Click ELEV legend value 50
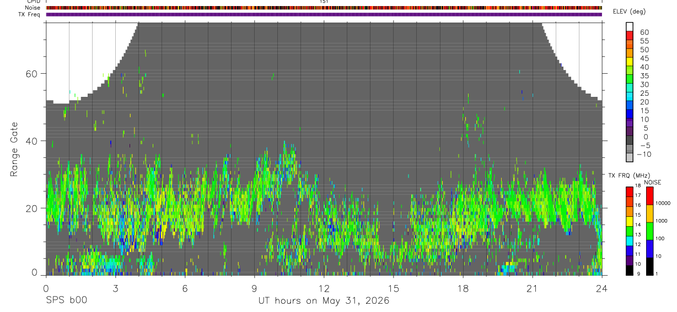Viewport: 677px width, 312px height. (644, 50)
